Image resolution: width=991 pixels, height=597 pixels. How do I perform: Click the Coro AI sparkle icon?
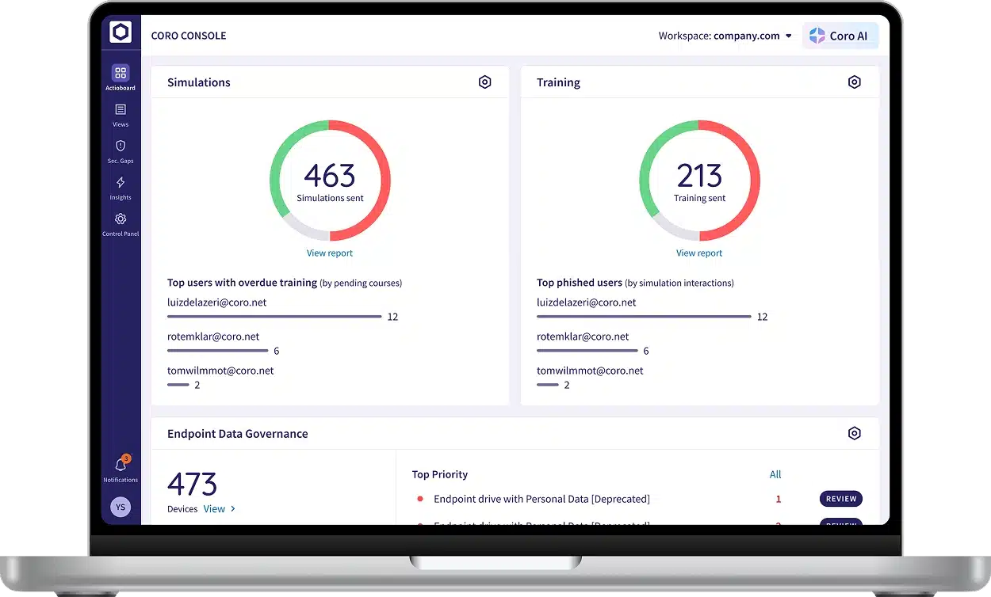pyautogui.click(x=817, y=36)
